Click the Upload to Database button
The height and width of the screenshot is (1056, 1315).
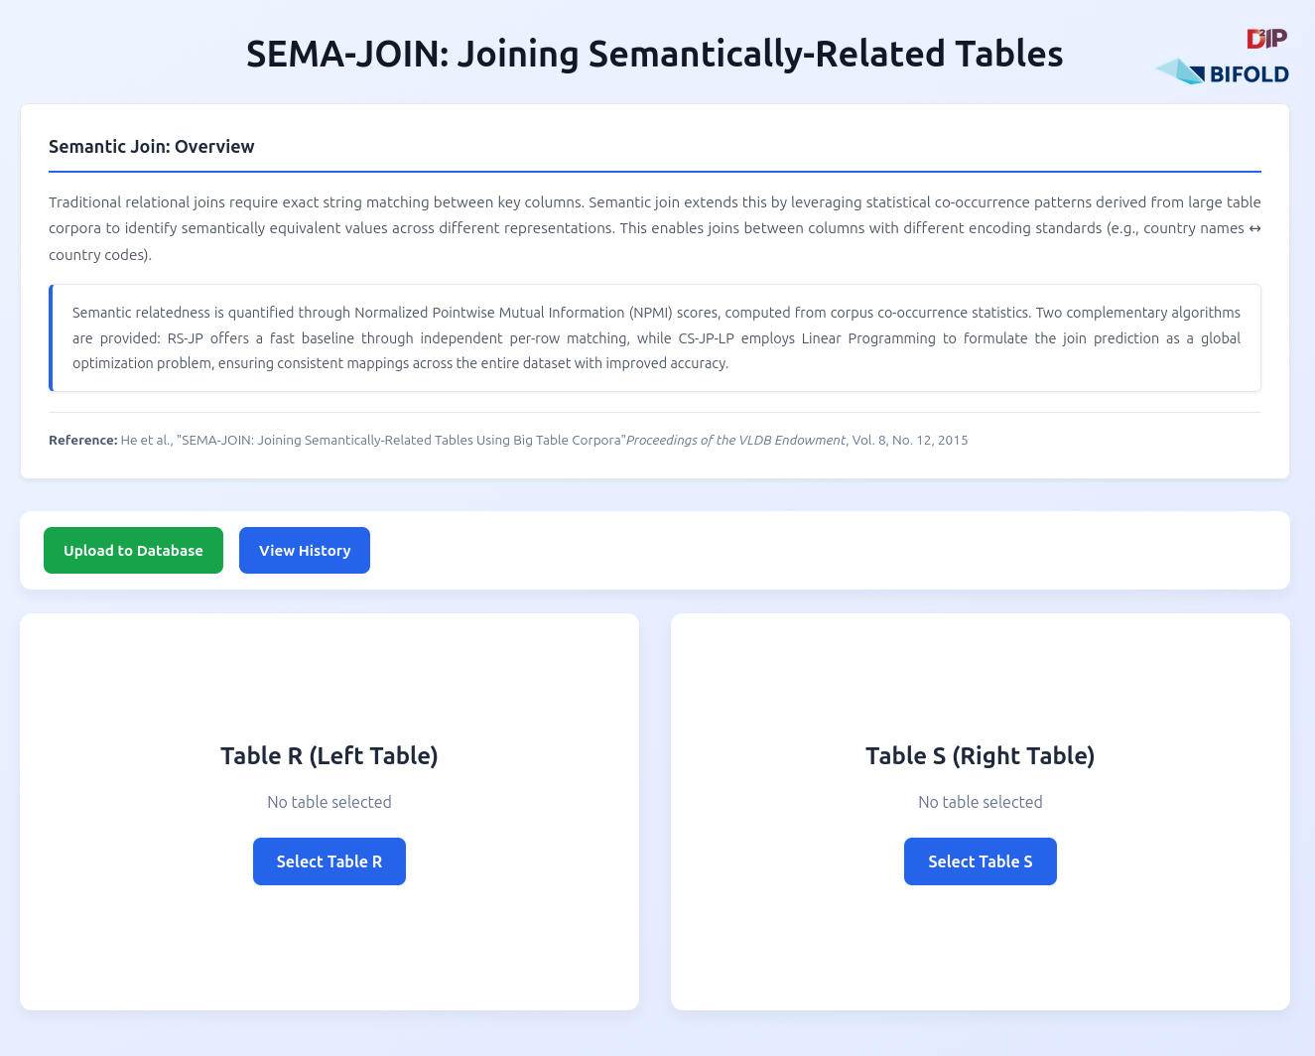tap(133, 550)
